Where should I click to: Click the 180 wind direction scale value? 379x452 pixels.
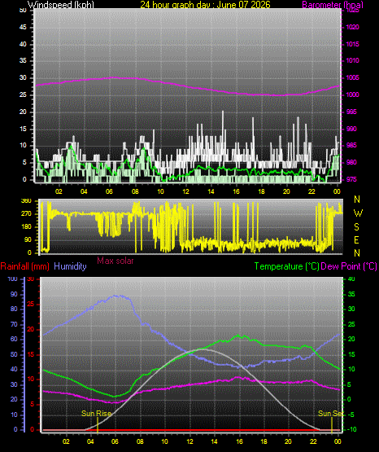tap(26, 227)
